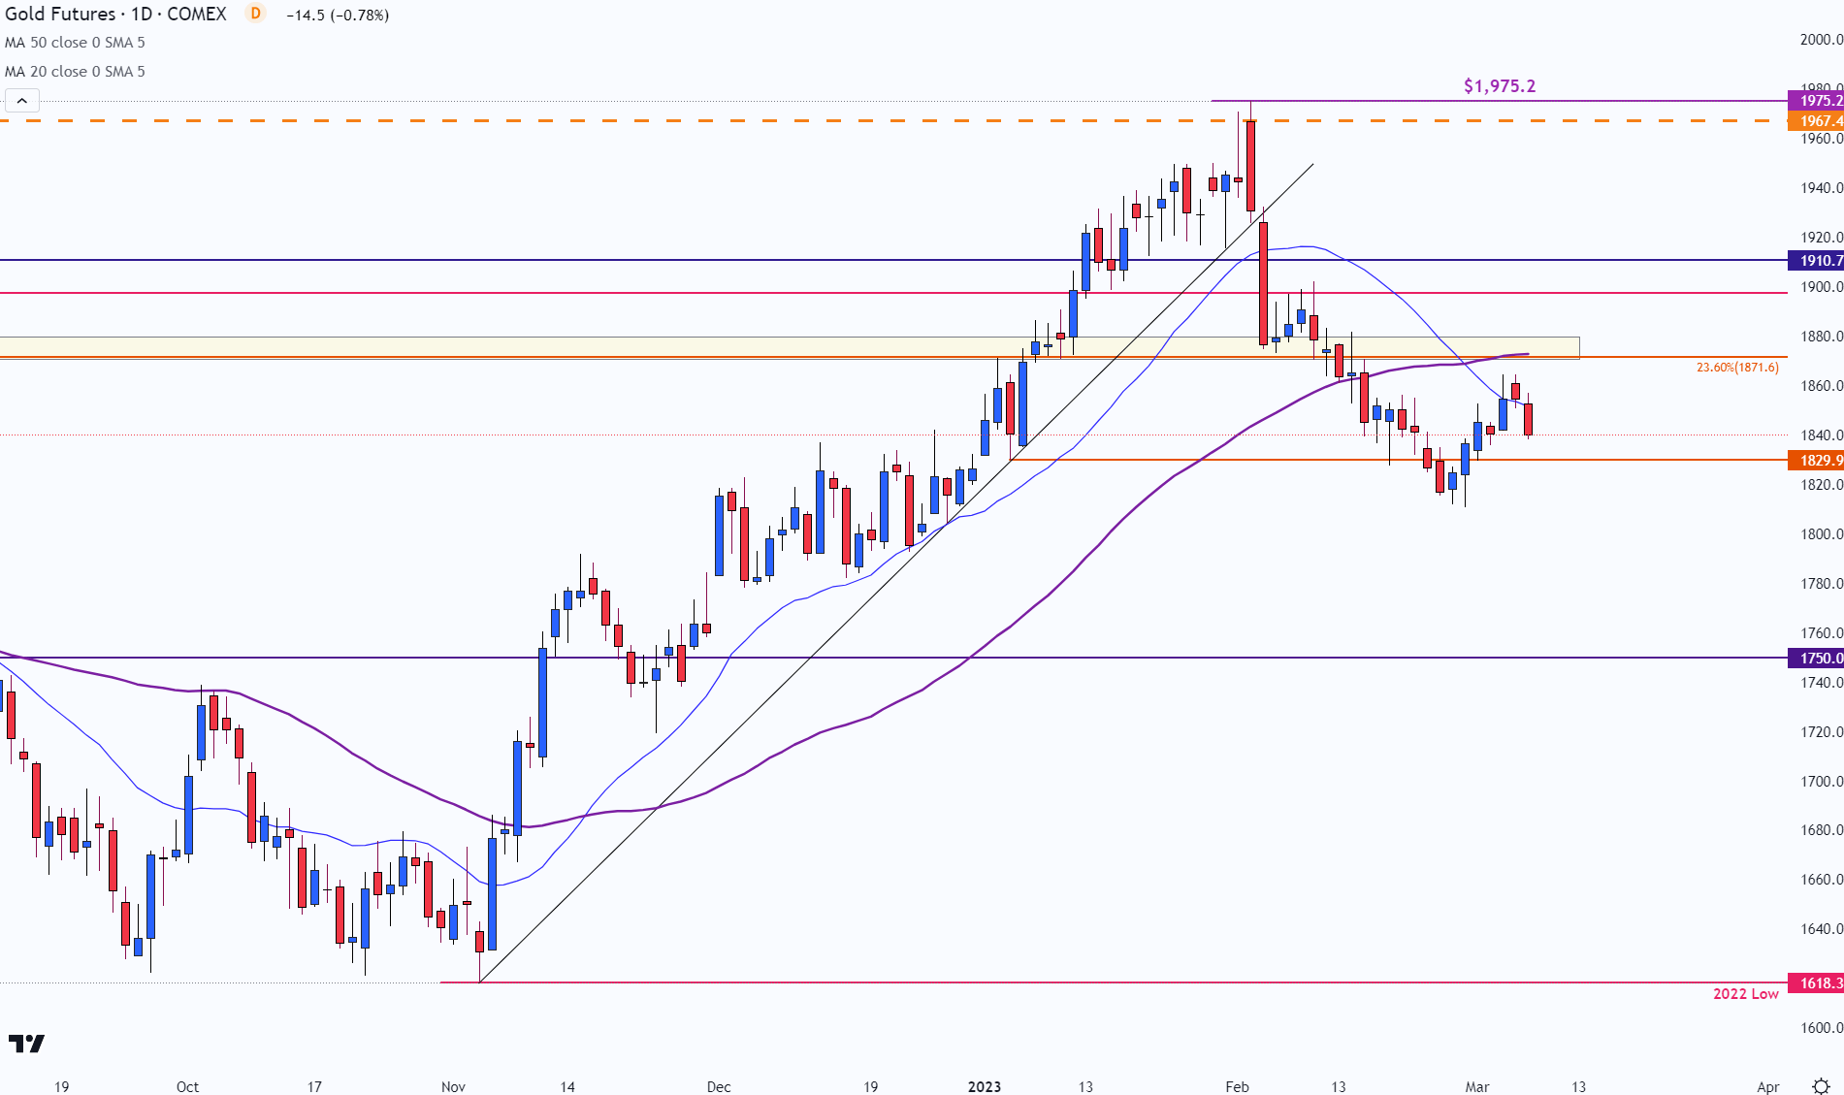Screen dimensions: 1844x1095
Task: Click the orange D delayed-data badge
Action: (x=255, y=14)
